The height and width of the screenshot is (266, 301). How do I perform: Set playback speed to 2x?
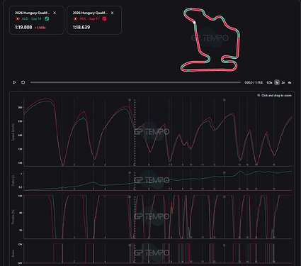click(283, 82)
